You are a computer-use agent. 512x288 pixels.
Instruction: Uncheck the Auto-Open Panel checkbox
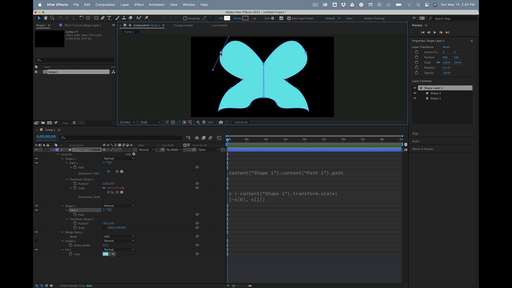(x=289, y=18)
